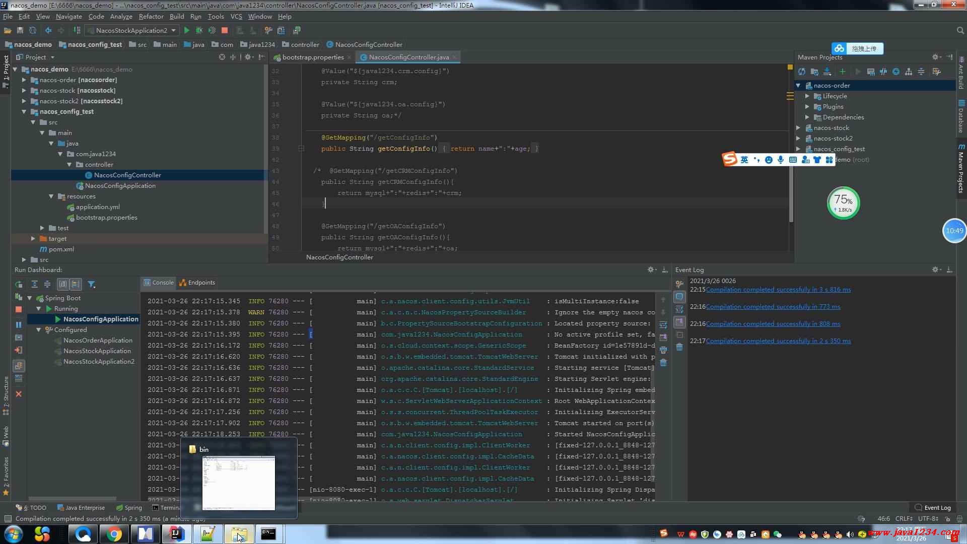Collapse all nodes in the Maven Projects panel
Image resolution: width=967 pixels, height=544 pixels.
click(x=921, y=72)
